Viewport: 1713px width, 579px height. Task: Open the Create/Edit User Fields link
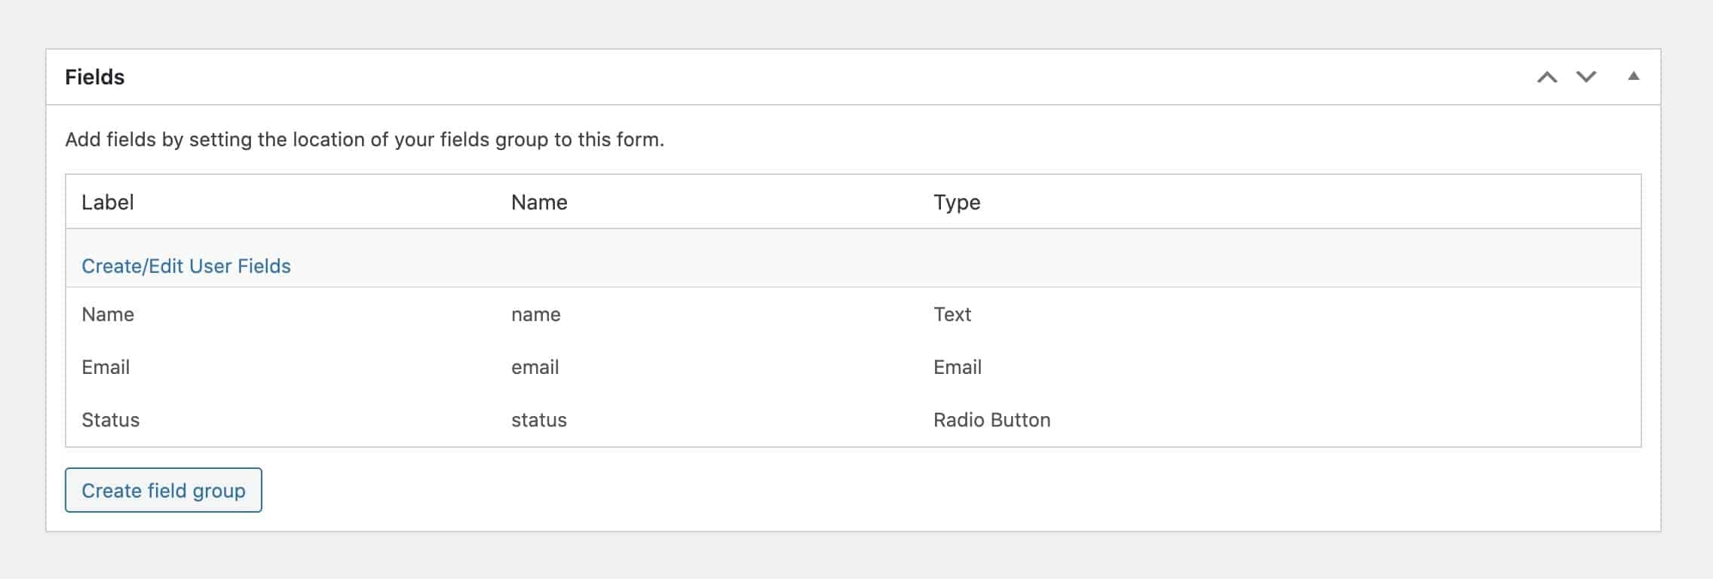[x=185, y=266]
